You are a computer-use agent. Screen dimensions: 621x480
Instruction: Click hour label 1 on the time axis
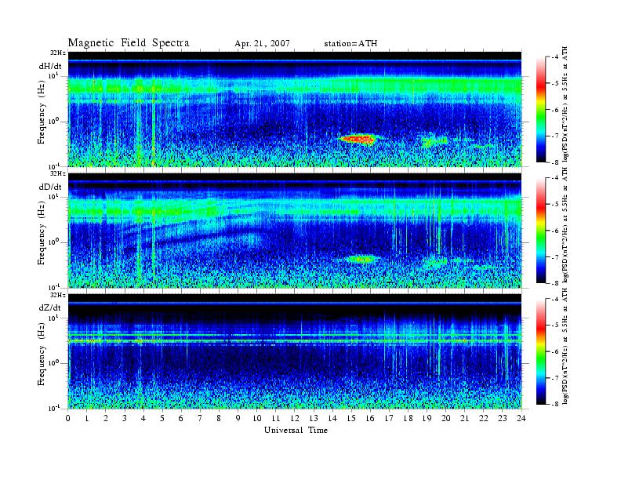click(x=87, y=418)
